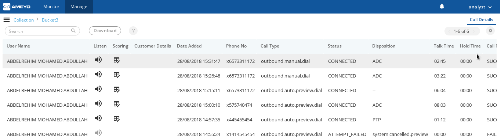Screen dimensions: 501x140
Task: Click the PTP disposition cell
Action: [376, 120]
